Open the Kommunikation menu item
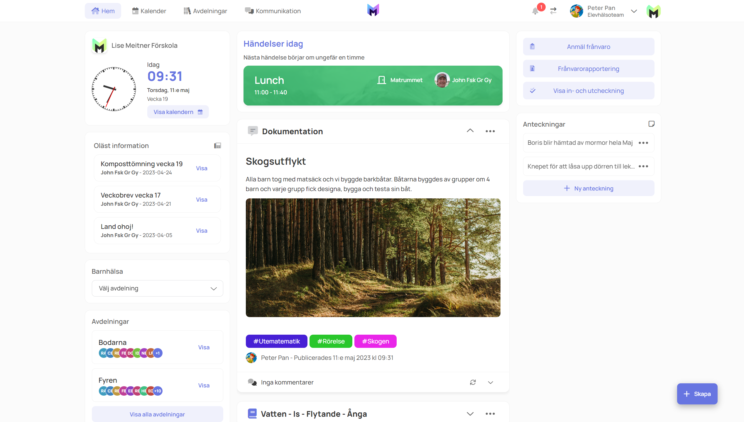The height and width of the screenshot is (422, 744). pyautogui.click(x=273, y=11)
